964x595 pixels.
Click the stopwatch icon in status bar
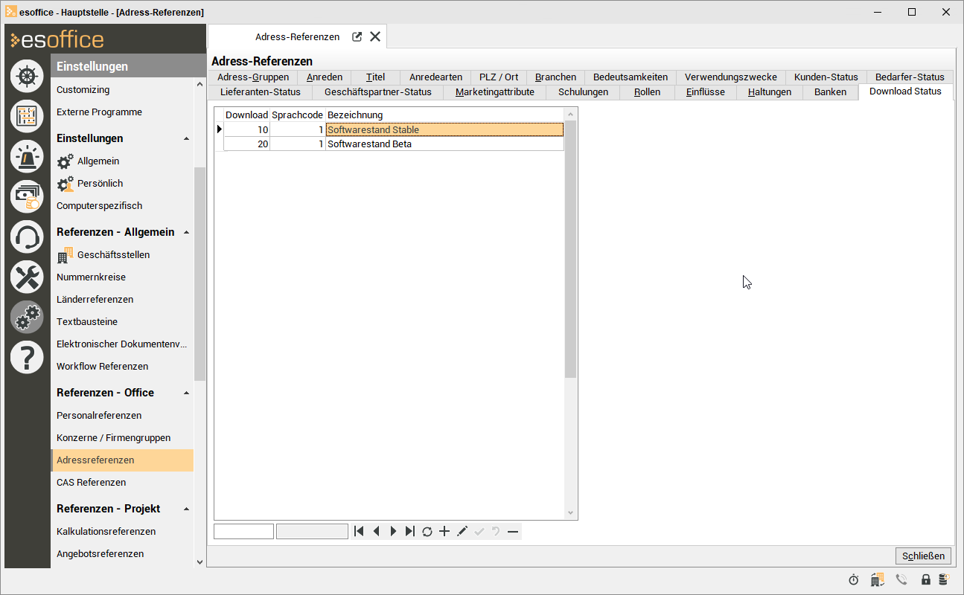tap(854, 579)
